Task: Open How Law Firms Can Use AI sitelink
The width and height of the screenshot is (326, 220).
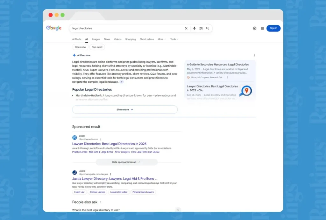Action: click(145, 152)
